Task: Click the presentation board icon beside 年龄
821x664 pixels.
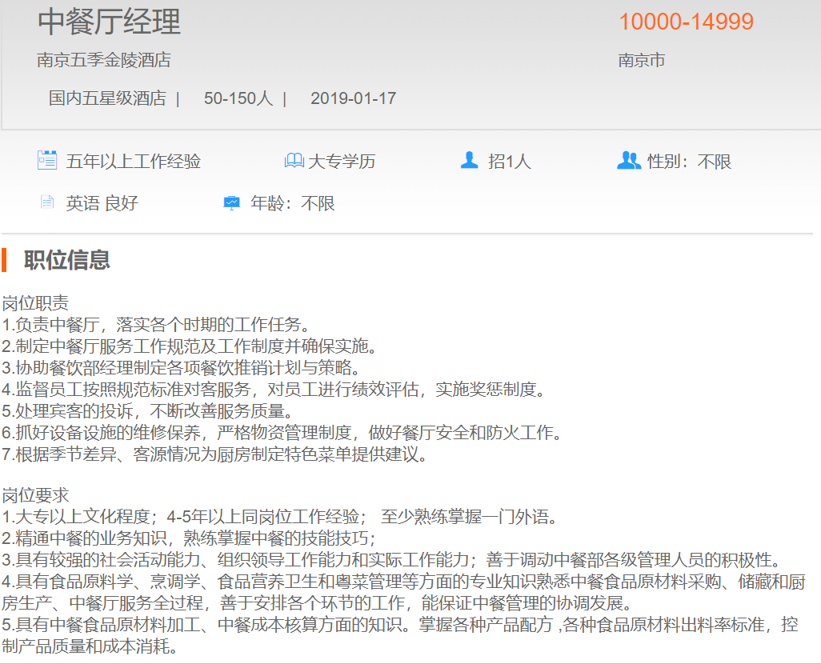Action: (x=231, y=203)
